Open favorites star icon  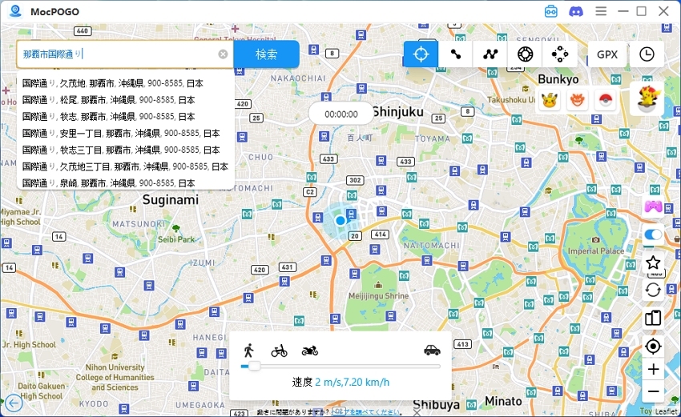tap(653, 262)
